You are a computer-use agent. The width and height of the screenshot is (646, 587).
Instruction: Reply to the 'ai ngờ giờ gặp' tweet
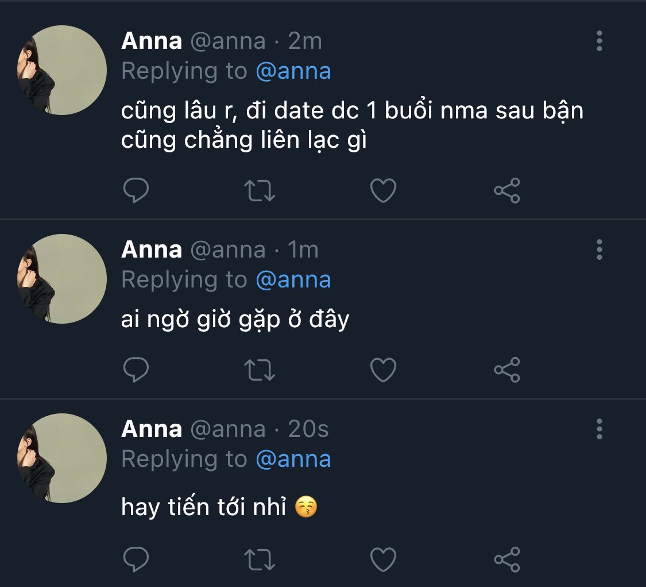pyautogui.click(x=136, y=370)
